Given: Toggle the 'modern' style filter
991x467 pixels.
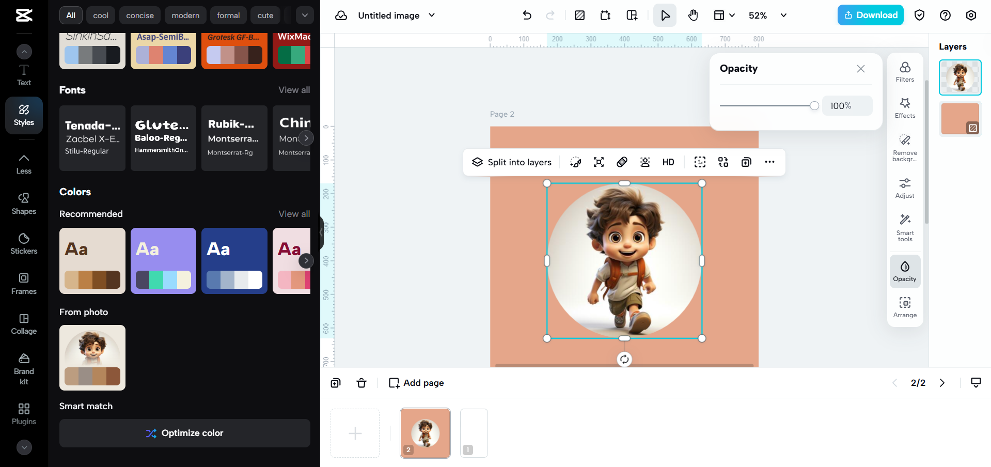Looking at the screenshot, I should pos(185,15).
